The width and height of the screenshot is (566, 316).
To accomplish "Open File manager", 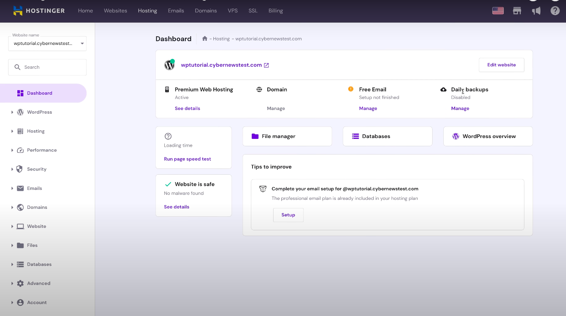I will coord(287,136).
